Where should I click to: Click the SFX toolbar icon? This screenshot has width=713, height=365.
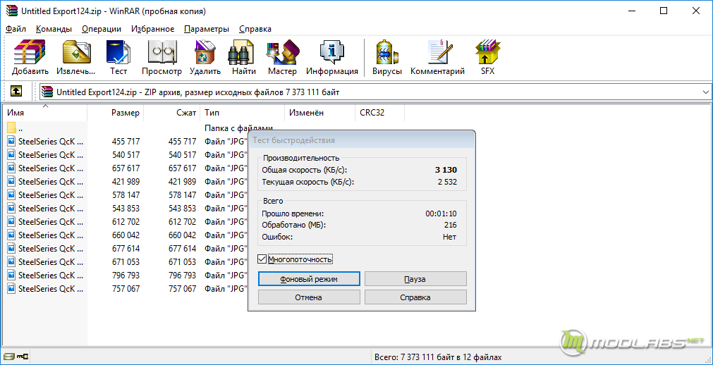click(487, 57)
